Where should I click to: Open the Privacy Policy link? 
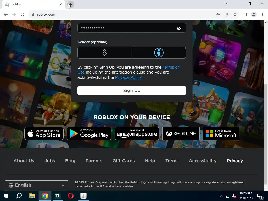click(128, 77)
